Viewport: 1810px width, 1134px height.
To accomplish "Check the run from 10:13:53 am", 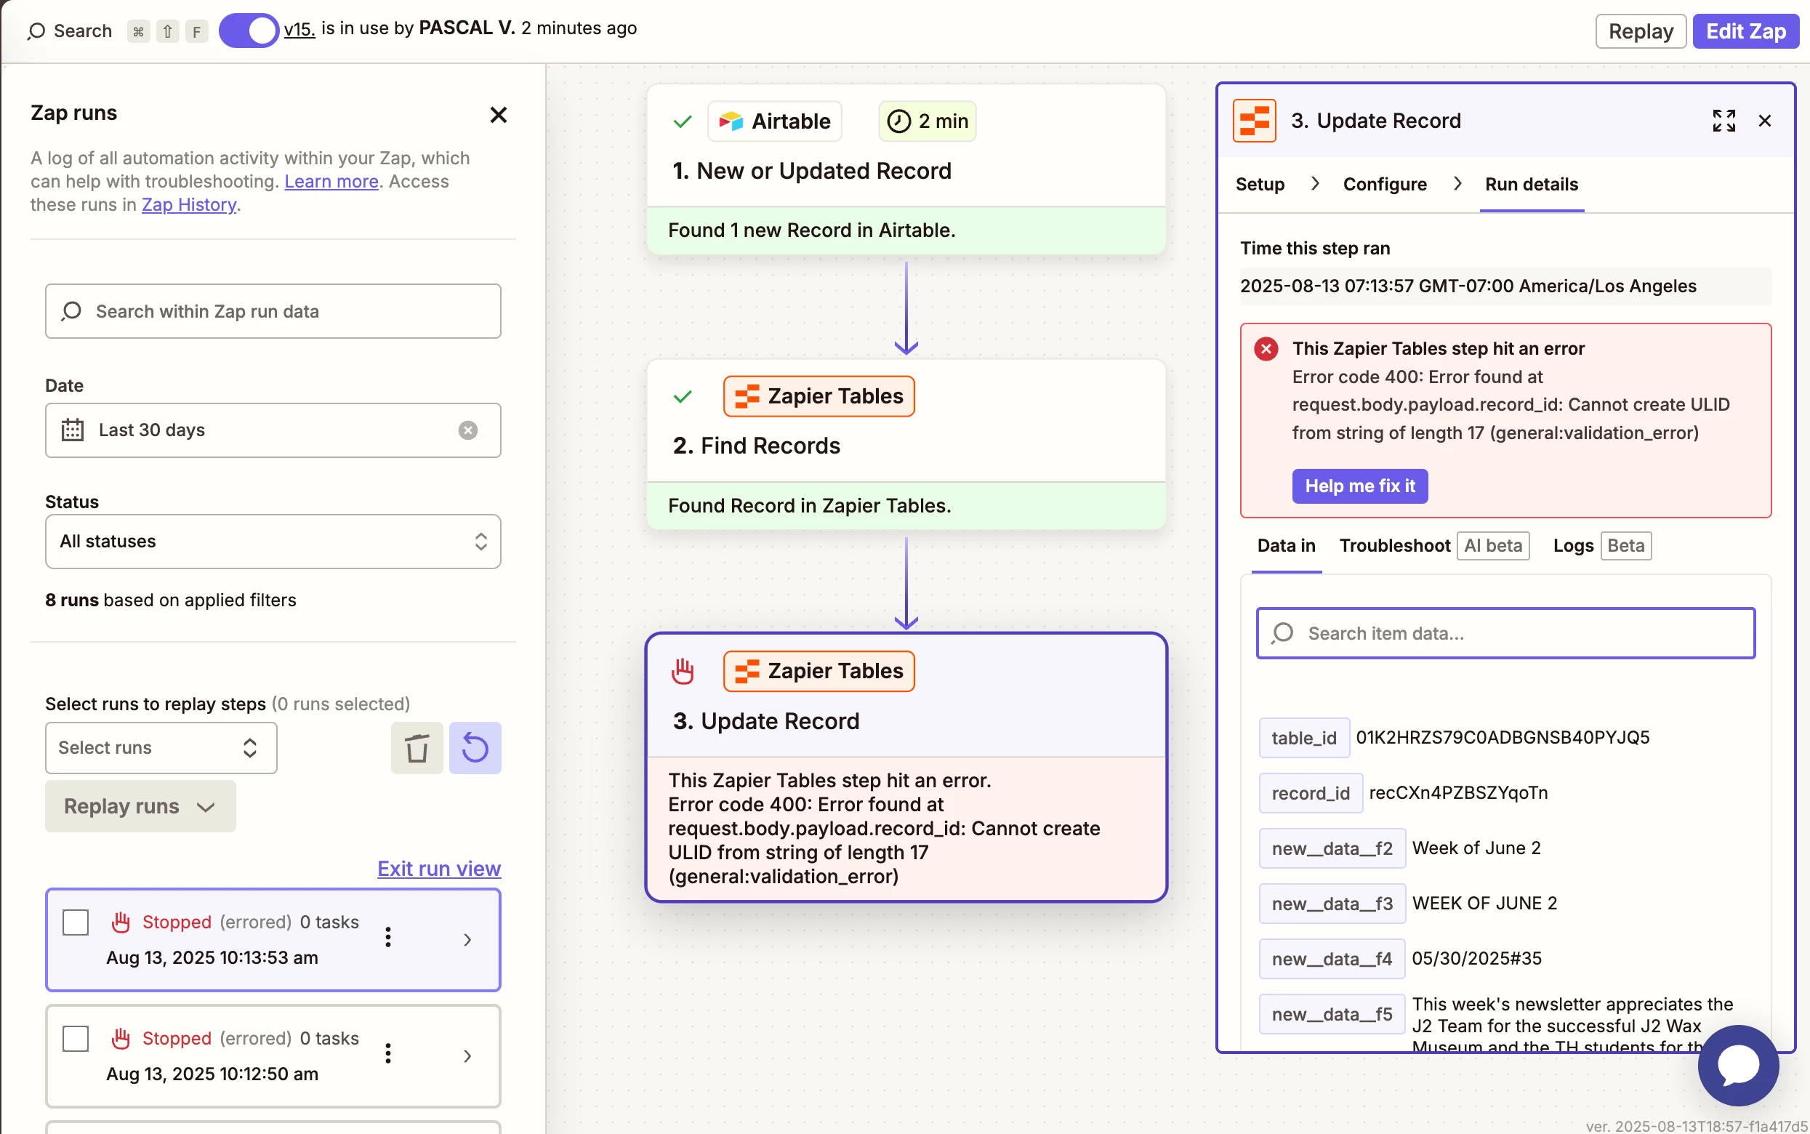I will pyautogui.click(x=76, y=922).
